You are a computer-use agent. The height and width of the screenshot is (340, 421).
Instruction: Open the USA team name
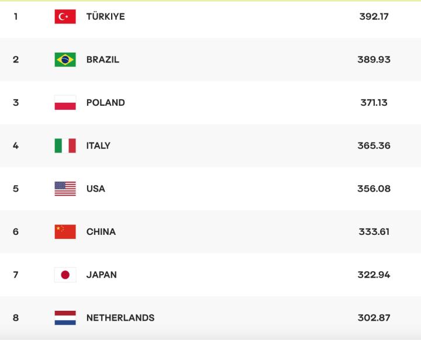(95, 189)
